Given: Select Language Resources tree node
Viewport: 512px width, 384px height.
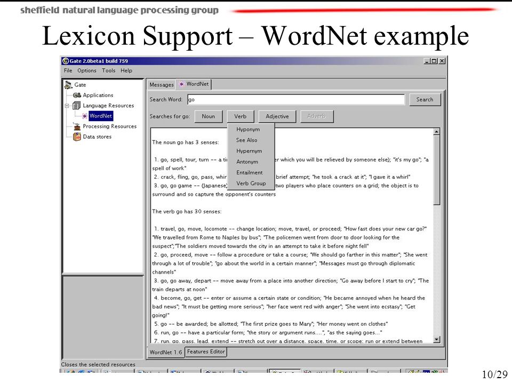Looking at the screenshot, I should pos(108,106).
